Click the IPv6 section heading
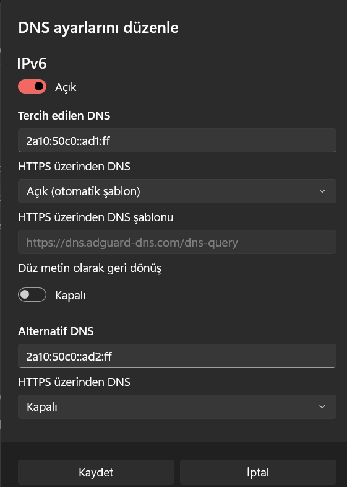 (32, 63)
